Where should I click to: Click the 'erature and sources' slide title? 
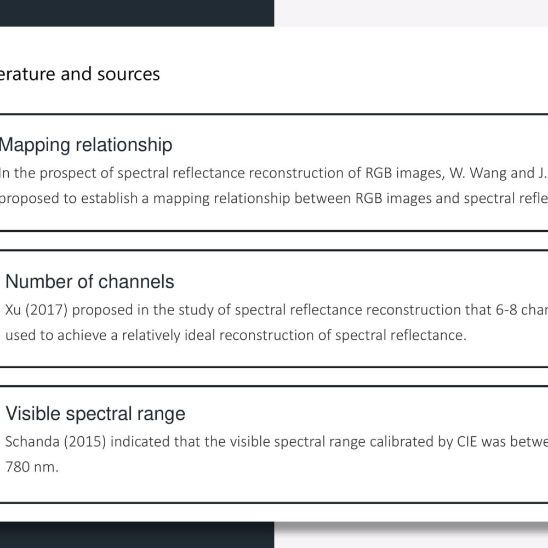(79, 74)
